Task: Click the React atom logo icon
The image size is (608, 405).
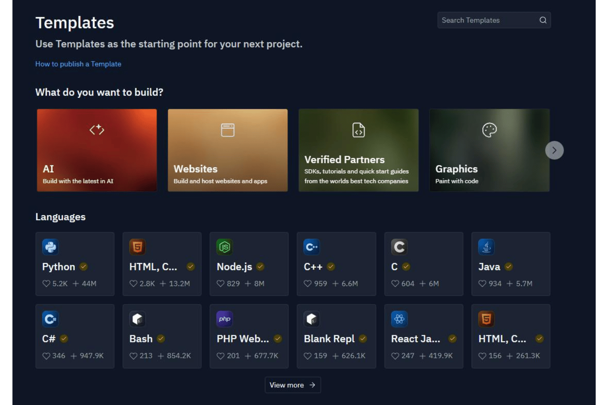Action: [399, 319]
